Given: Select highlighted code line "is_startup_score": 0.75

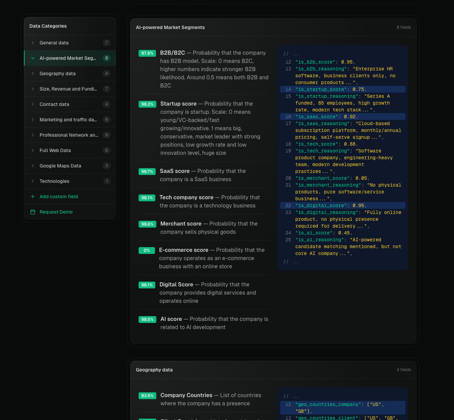Looking at the screenshot, I should 343,89.
